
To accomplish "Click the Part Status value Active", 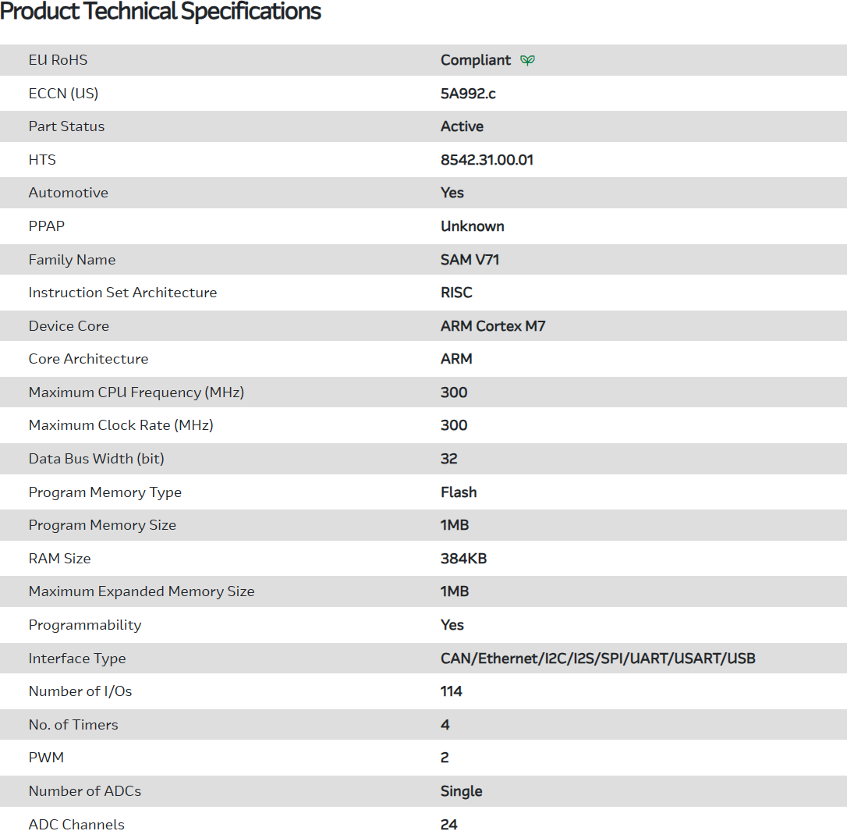I will (462, 126).
